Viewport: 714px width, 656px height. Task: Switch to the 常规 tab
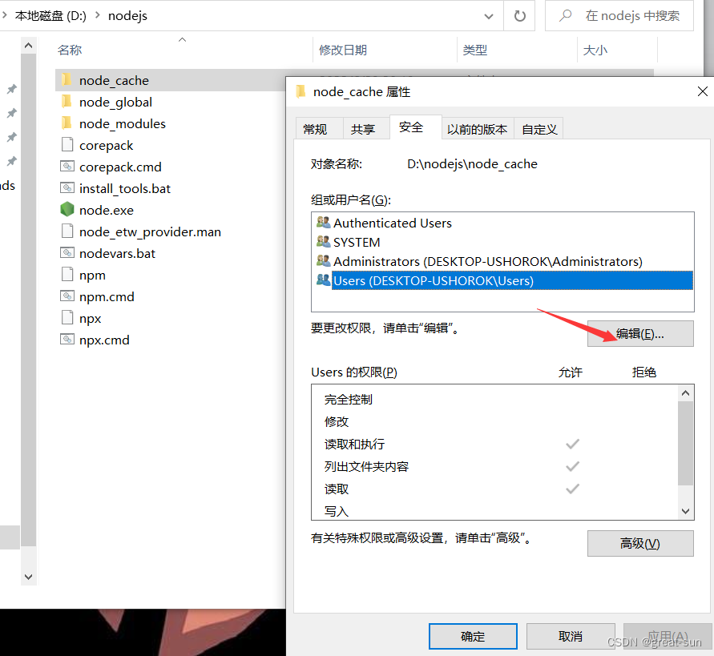(315, 129)
